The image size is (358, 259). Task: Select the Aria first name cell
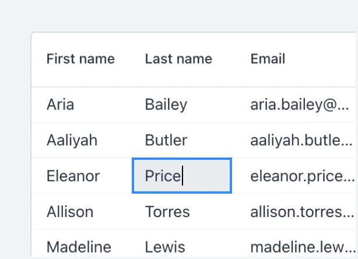coord(60,105)
